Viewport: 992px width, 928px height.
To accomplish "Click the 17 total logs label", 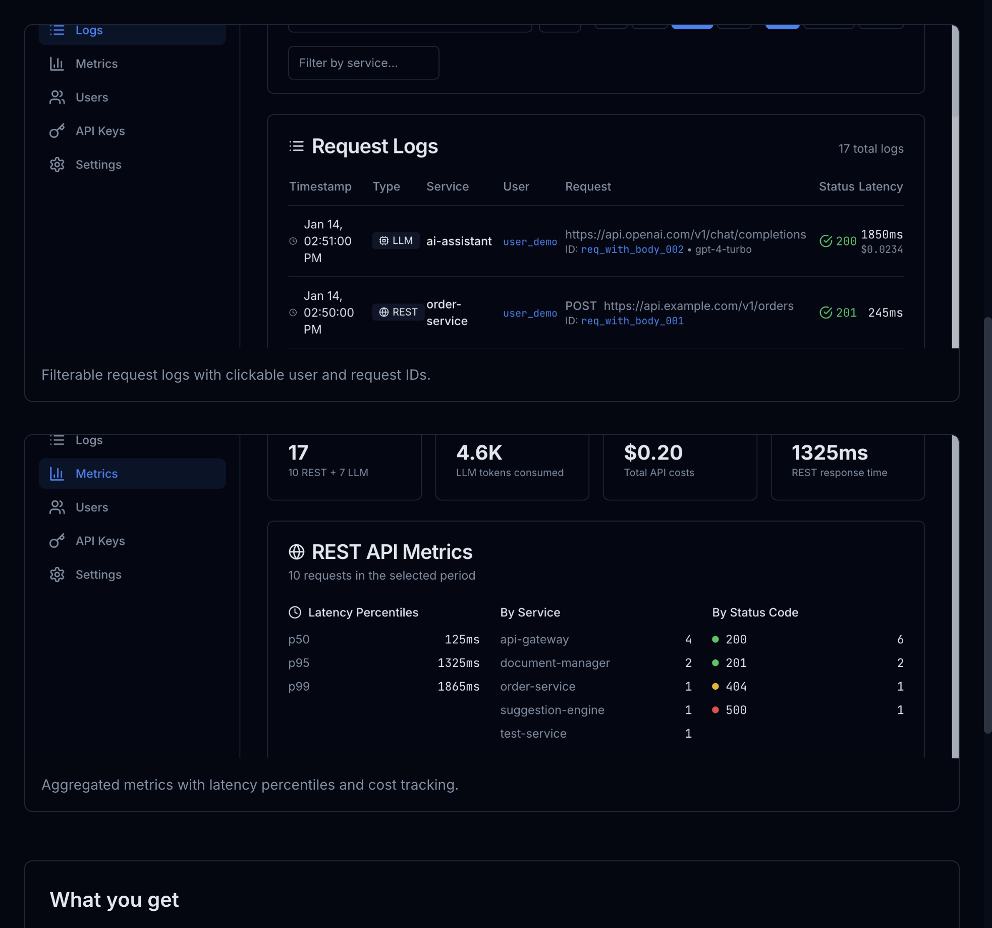I will (x=871, y=149).
